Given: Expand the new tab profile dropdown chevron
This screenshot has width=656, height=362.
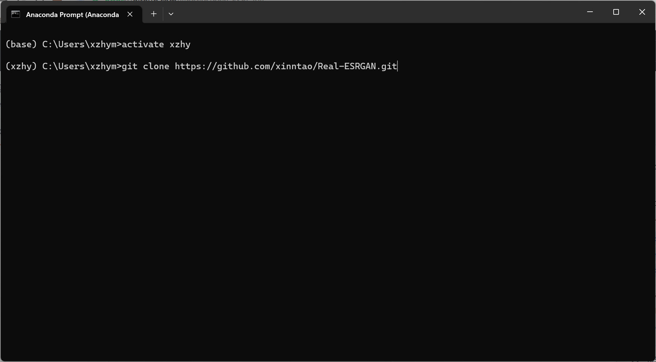Looking at the screenshot, I should [171, 14].
